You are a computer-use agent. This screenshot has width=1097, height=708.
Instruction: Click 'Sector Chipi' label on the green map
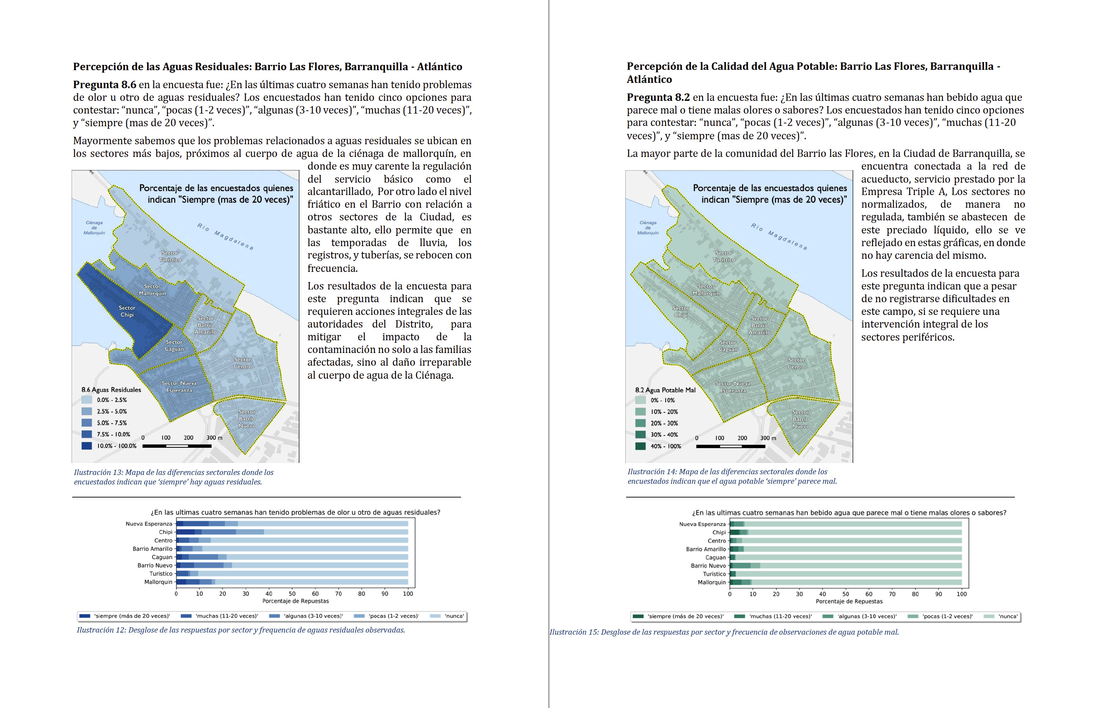pos(681,312)
